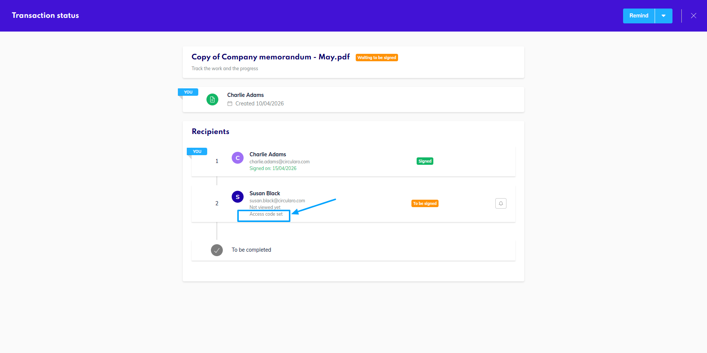Click the green document icon beside Charlie Adams
Image resolution: width=707 pixels, height=353 pixels.
[212, 99]
